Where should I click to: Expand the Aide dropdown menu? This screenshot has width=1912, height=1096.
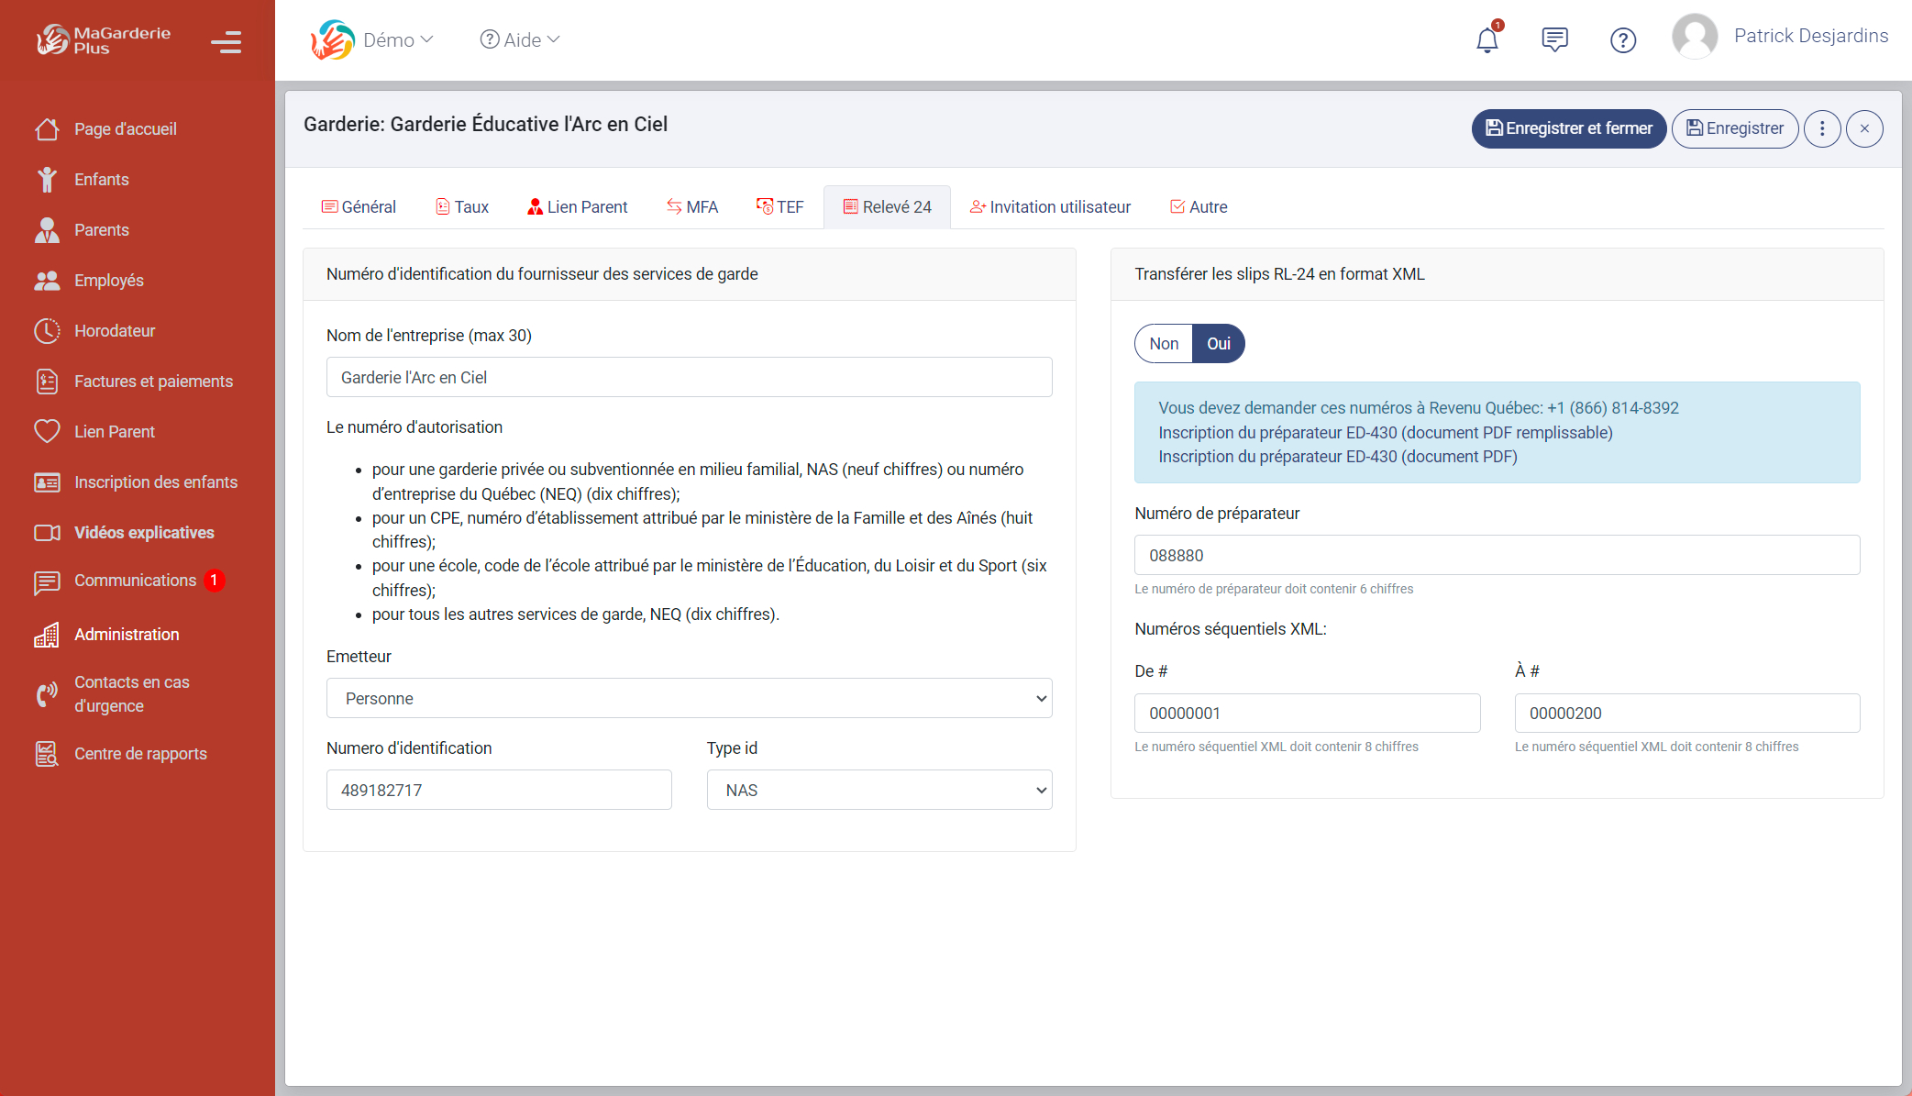(519, 39)
